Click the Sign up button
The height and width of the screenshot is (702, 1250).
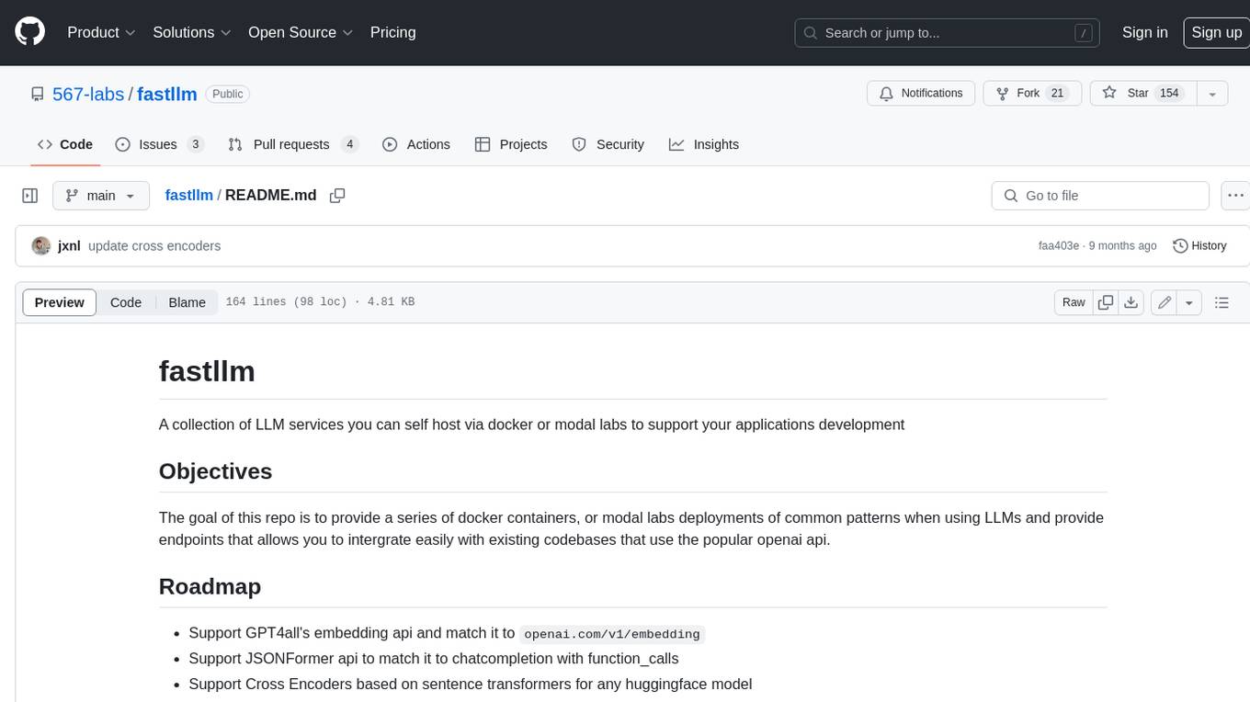(x=1216, y=32)
